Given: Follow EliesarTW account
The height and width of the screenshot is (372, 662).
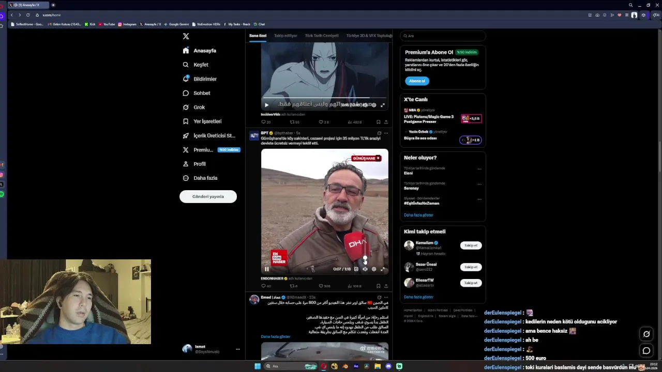Looking at the screenshot, I should 471,283.
